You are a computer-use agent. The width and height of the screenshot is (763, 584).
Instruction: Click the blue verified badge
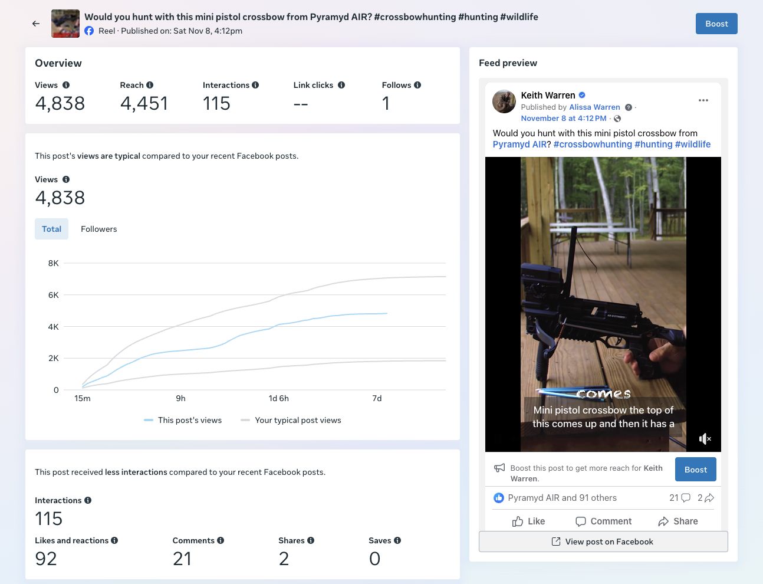tap(582, 95)
